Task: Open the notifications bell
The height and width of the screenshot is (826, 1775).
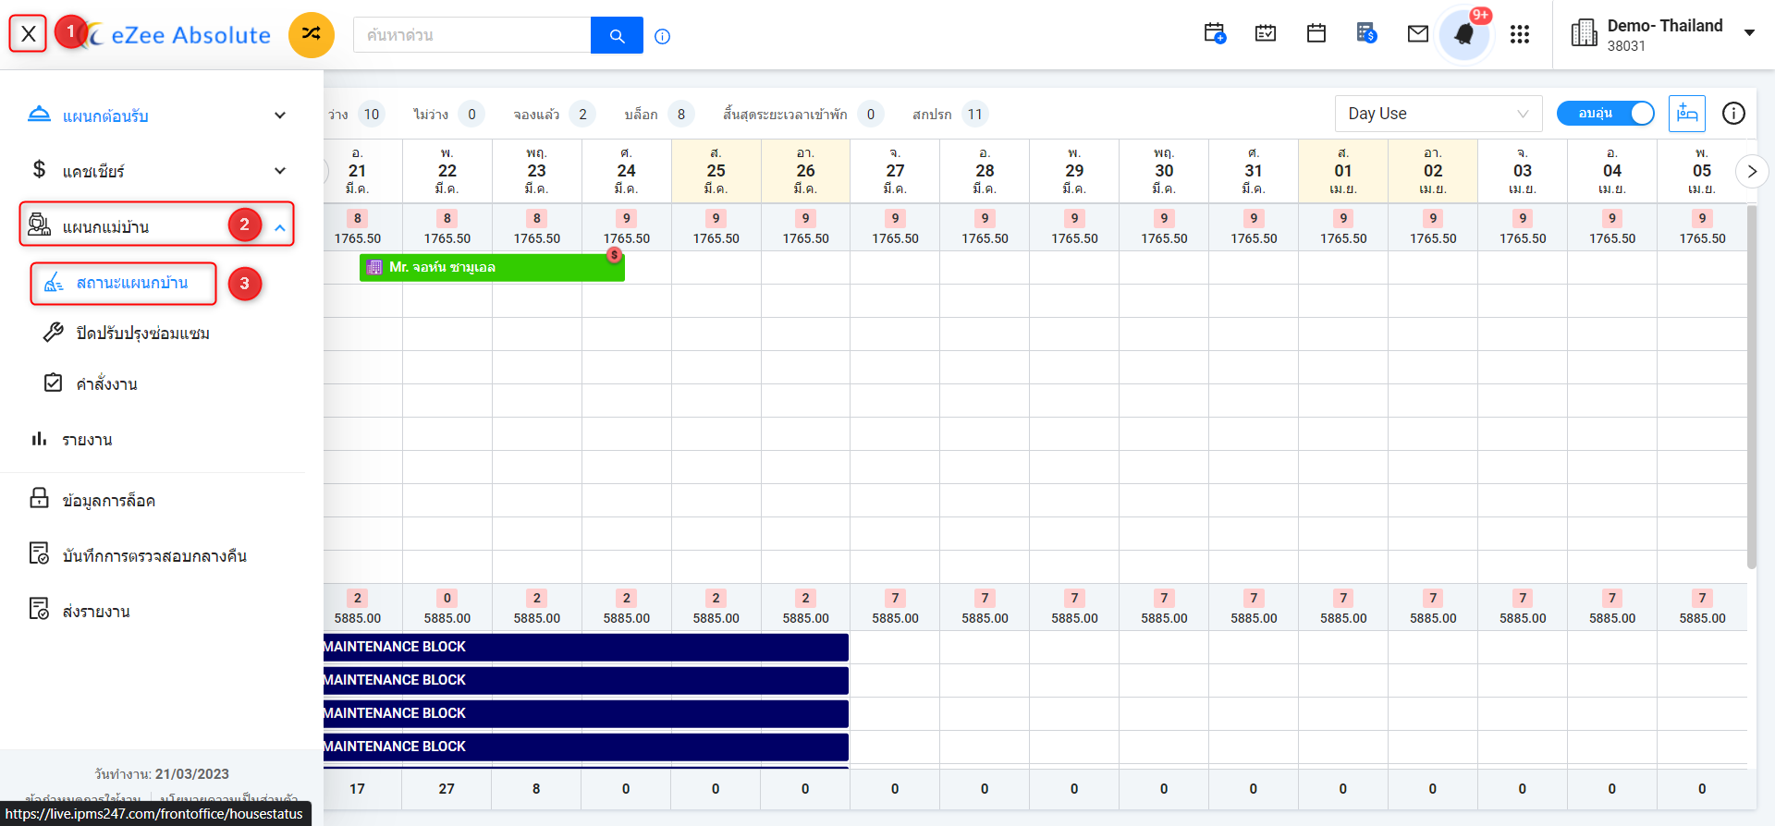Action: click(x=1464, y=35)
